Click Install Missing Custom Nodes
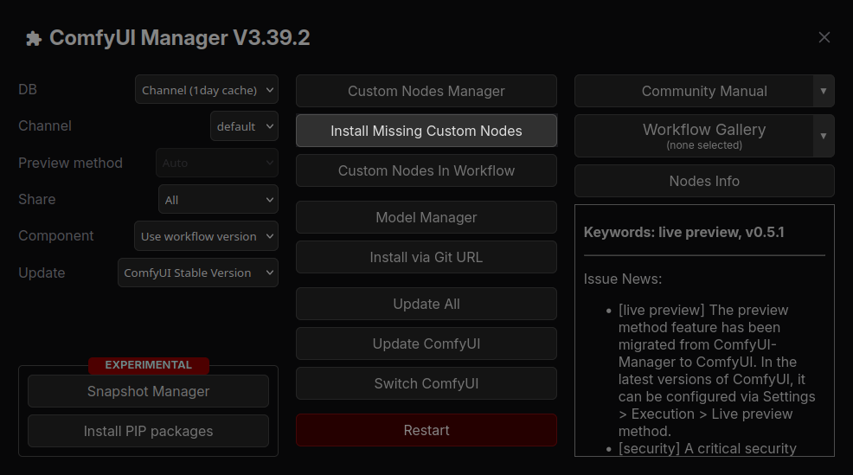Screen dimensions: 853x475 pyautogui.click(x=426, y=131)
